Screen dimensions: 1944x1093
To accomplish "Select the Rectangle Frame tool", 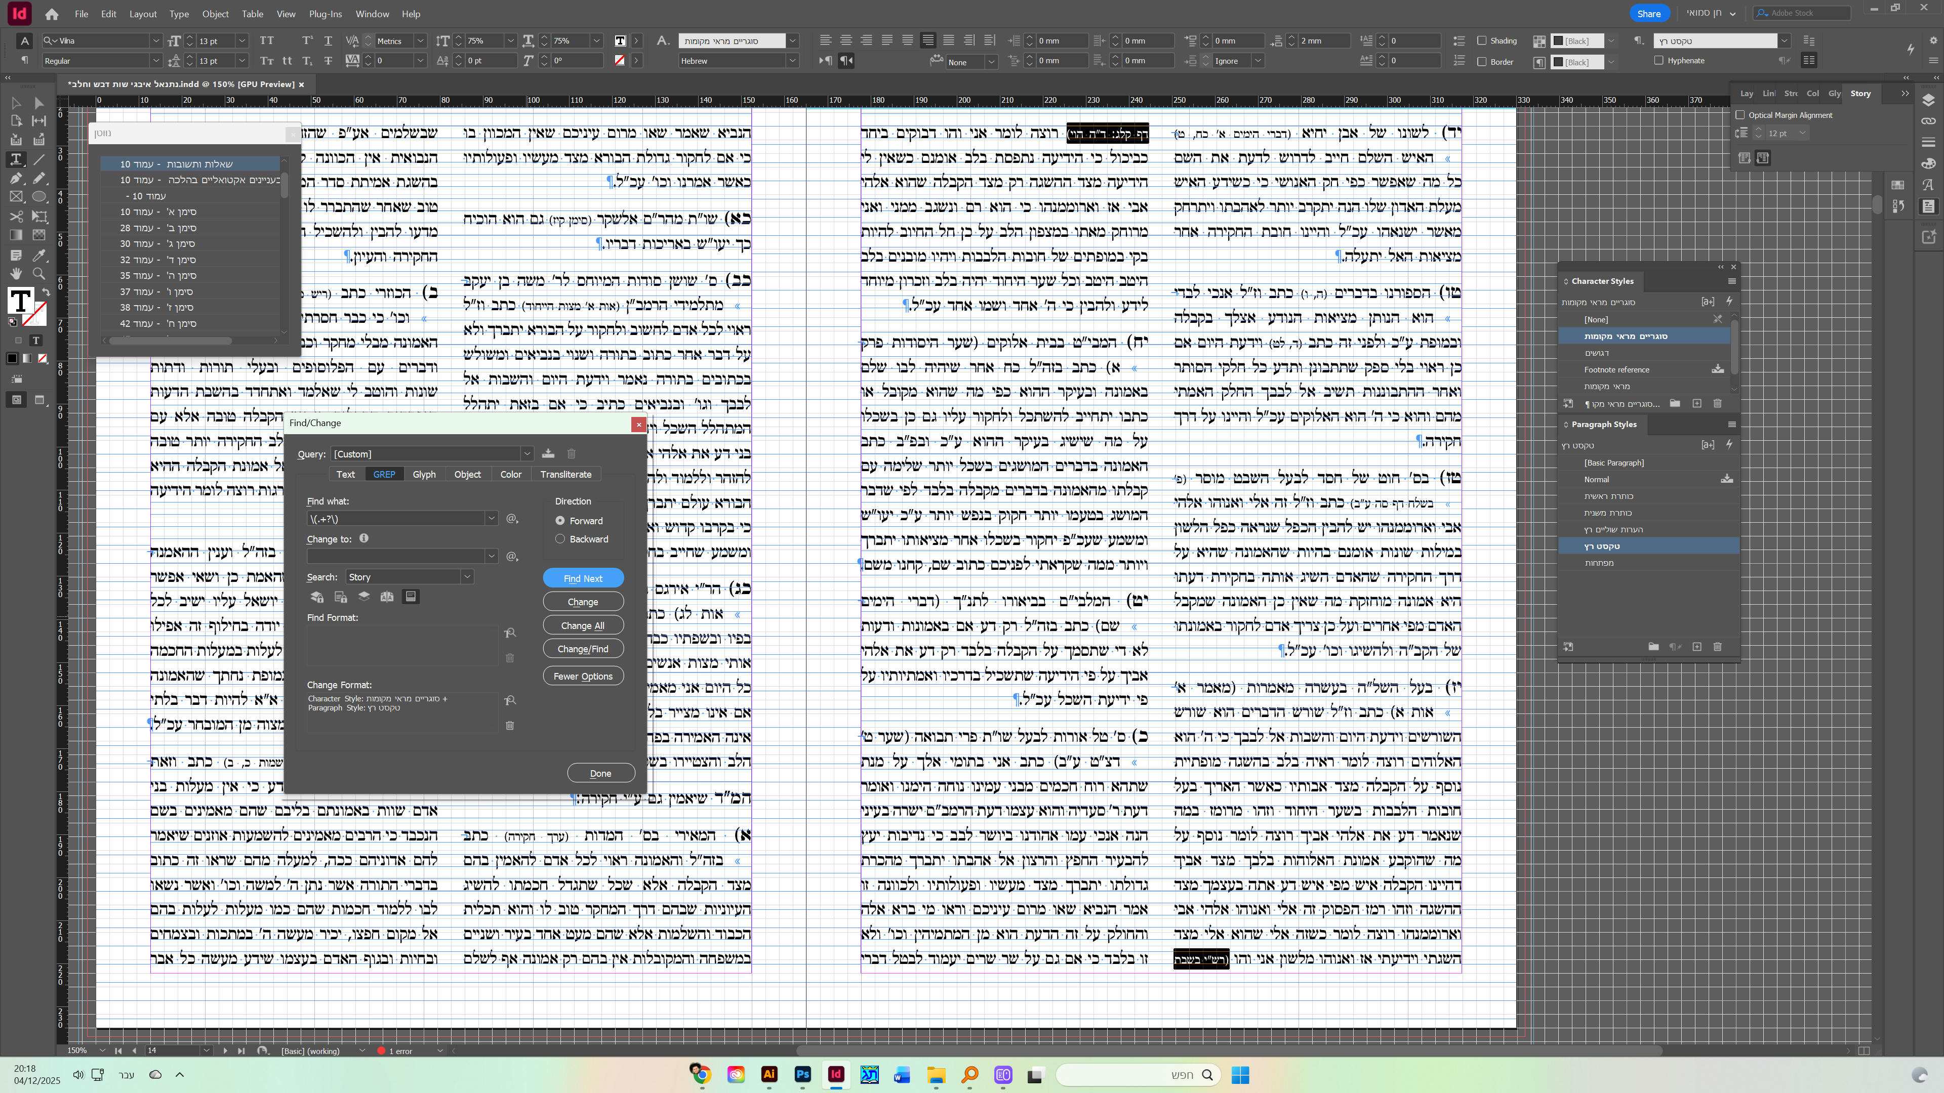I will coord(16,197).
